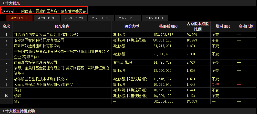257x114 pixels.
Task: Click the 20.99% ownership percentage
Action: click(192, 35)
